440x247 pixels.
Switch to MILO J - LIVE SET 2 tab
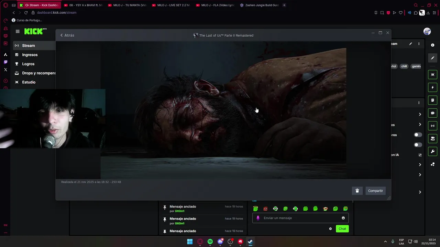171,5
